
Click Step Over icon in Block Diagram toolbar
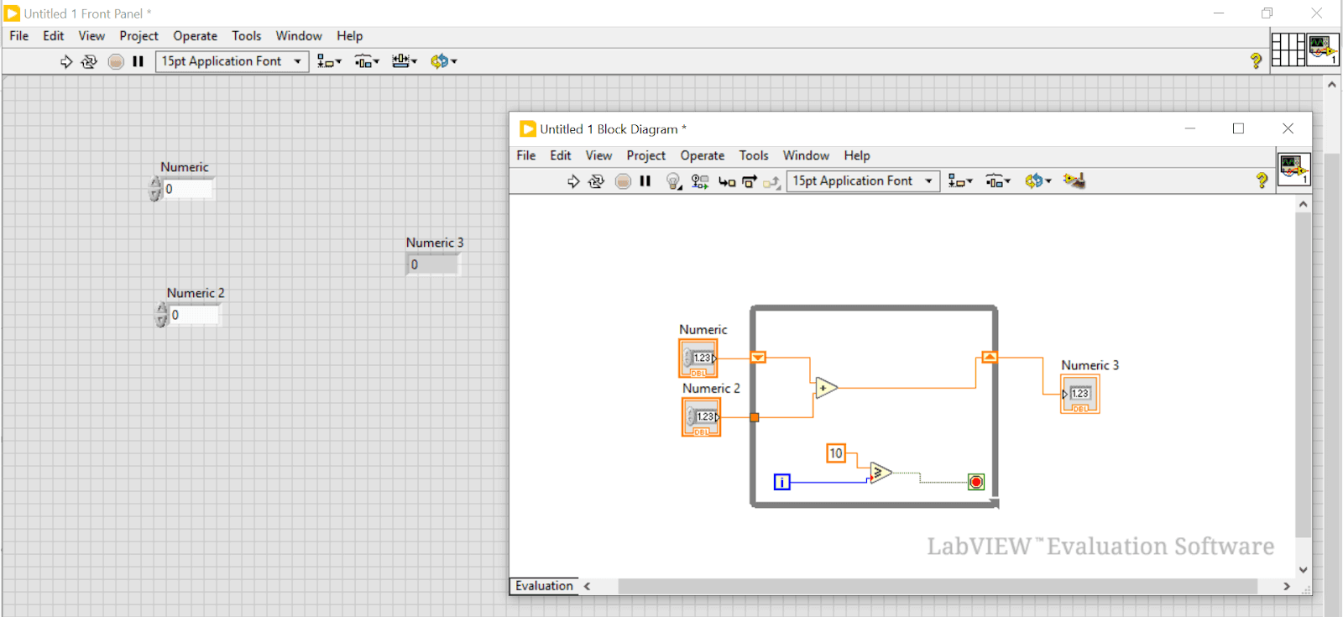coord(750,181)
